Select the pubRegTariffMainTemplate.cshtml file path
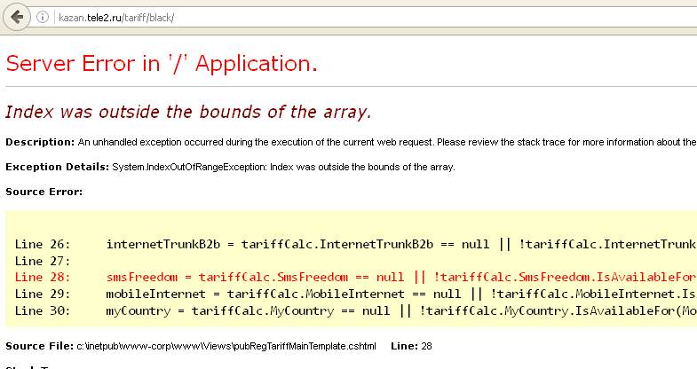Image resolution: width=697 pixels, height=369 pixels. click(226, 346)
